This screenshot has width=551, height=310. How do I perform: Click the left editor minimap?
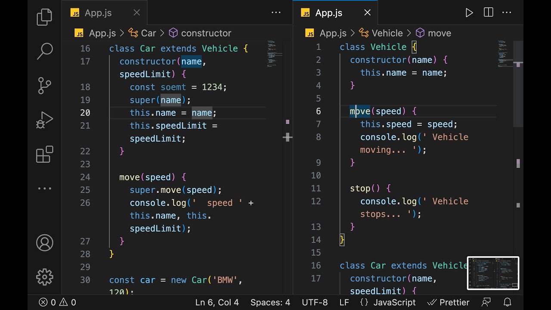(x=274, y=54)
